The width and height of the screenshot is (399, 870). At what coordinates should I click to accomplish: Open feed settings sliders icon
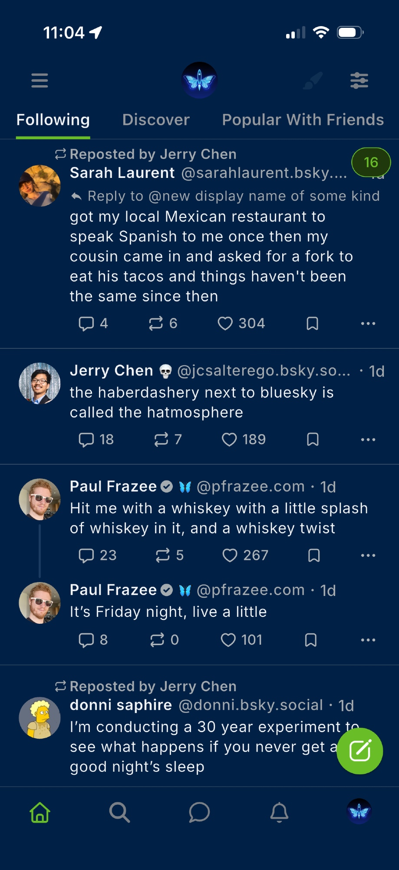359,80
